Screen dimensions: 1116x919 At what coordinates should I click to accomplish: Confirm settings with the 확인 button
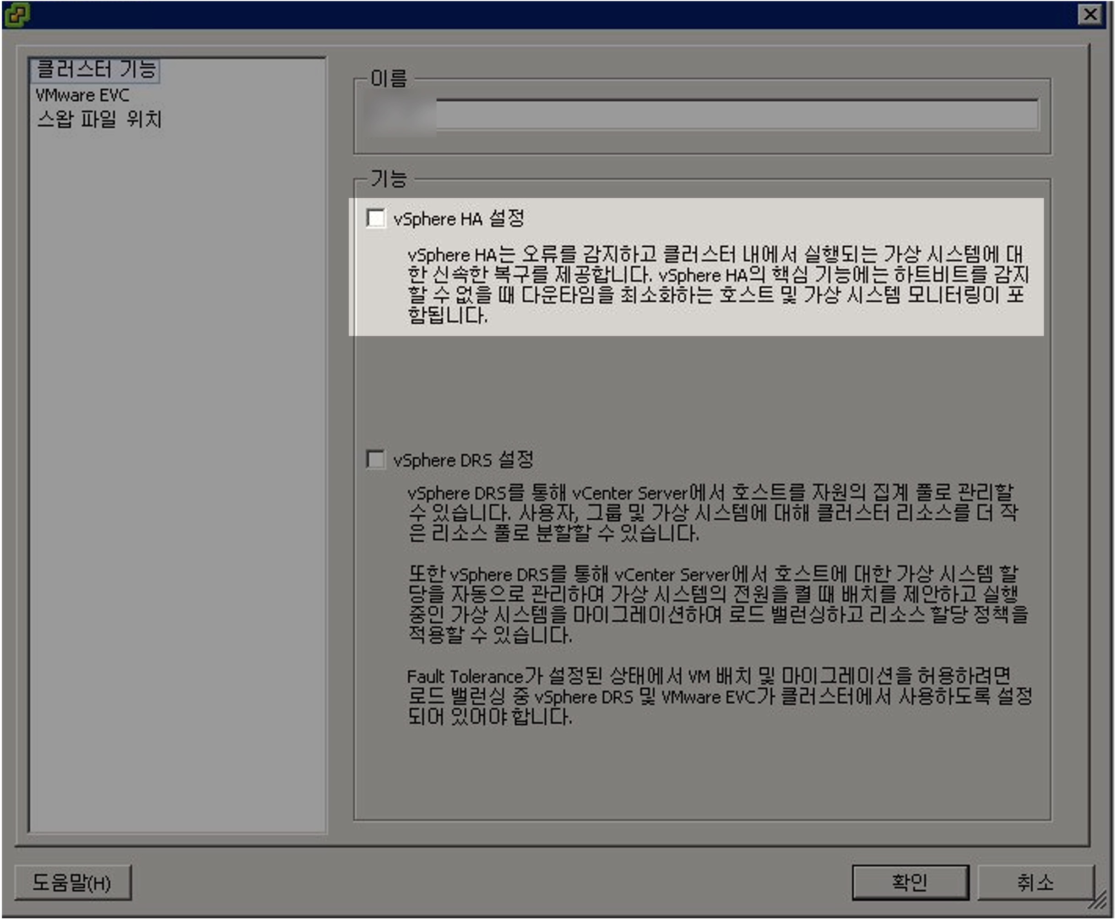910,882
